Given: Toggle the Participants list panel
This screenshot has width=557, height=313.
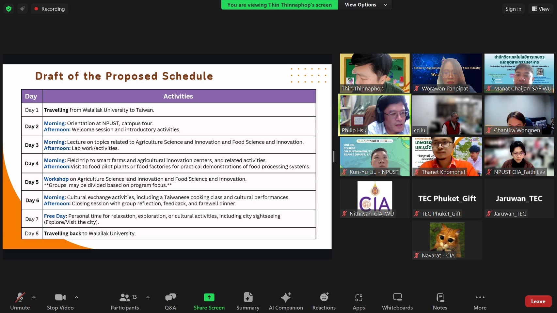Looking at the screenshot, I should 125,301.
